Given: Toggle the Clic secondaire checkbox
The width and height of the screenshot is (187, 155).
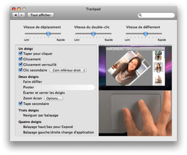Looking at the screenshot, I should (21, 70).
